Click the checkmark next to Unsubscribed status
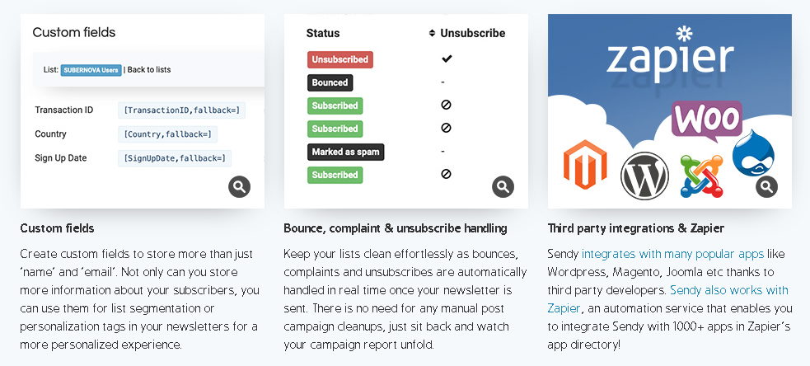Viewport: 810px width, 366px height. (447, 59)
